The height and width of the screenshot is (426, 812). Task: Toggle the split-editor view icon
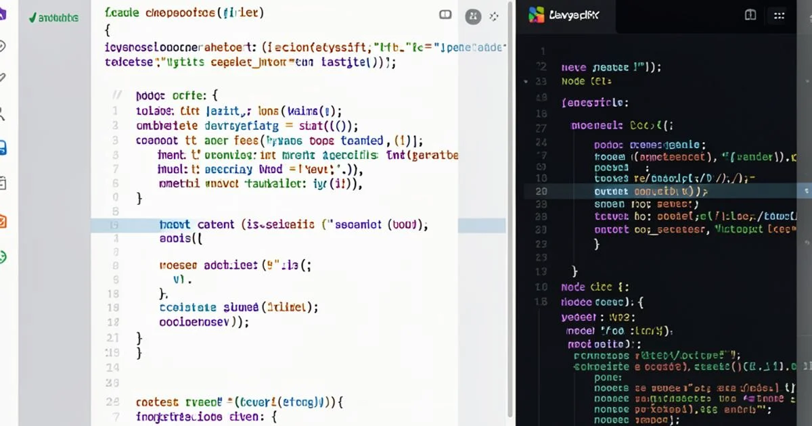pos(445,14)
